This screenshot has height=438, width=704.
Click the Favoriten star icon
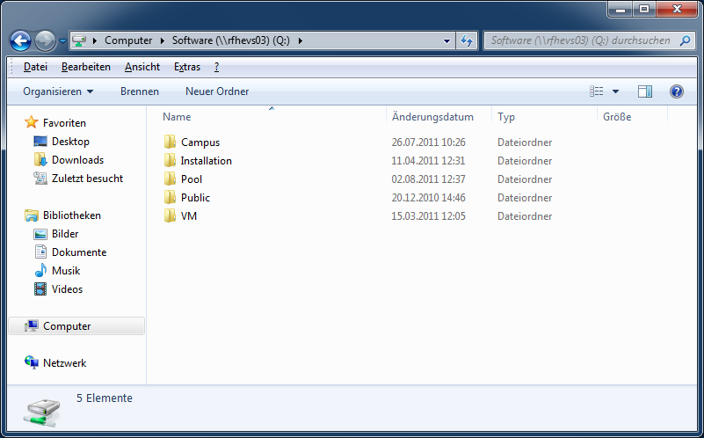click(x=31, y=122)
